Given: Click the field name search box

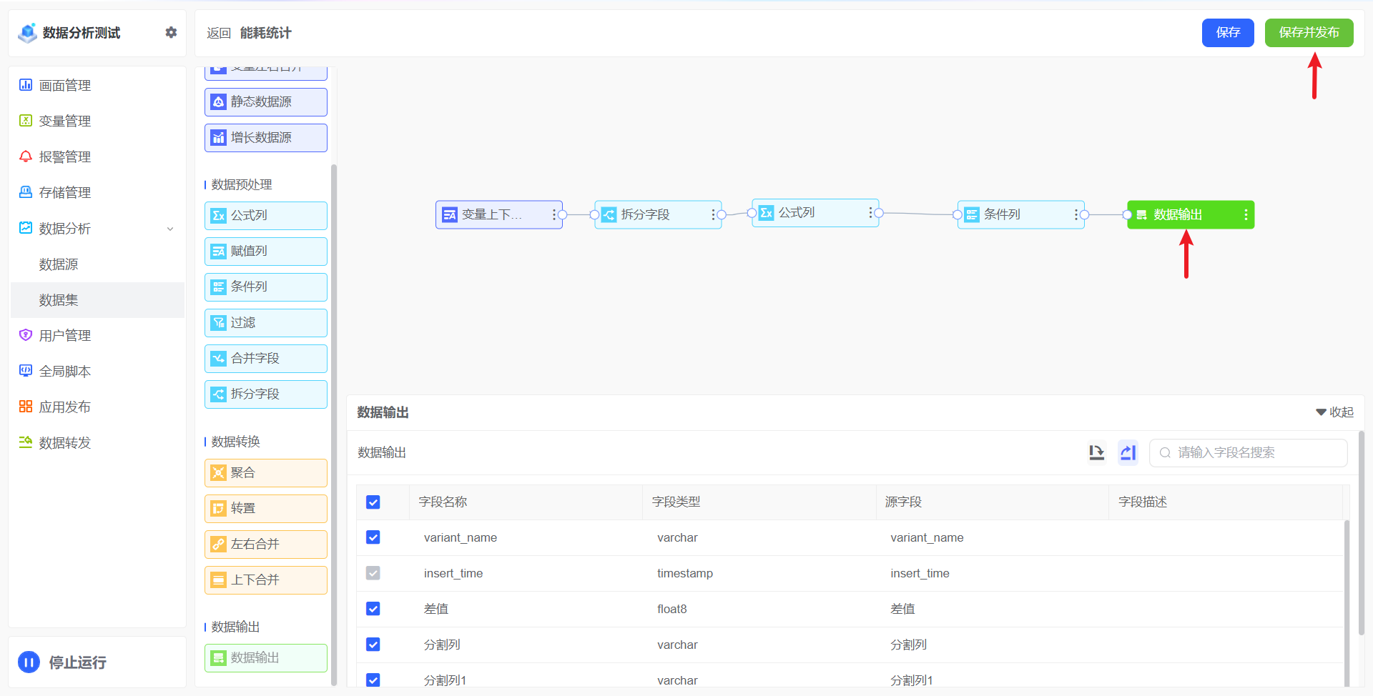Looking at the screenshot, I should click(1247, 452).
